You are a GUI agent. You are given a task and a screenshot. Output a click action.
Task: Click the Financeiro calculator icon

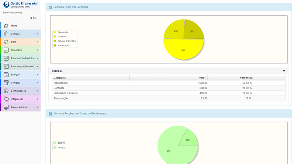(6, 50)
